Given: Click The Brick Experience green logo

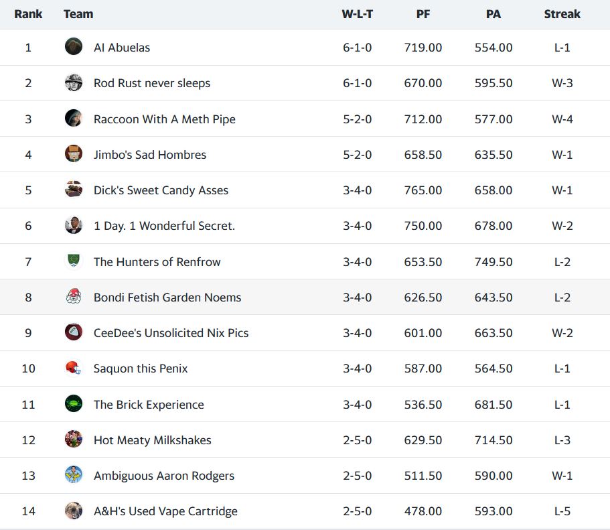Looking at the screenshot, I should (74, 404).
